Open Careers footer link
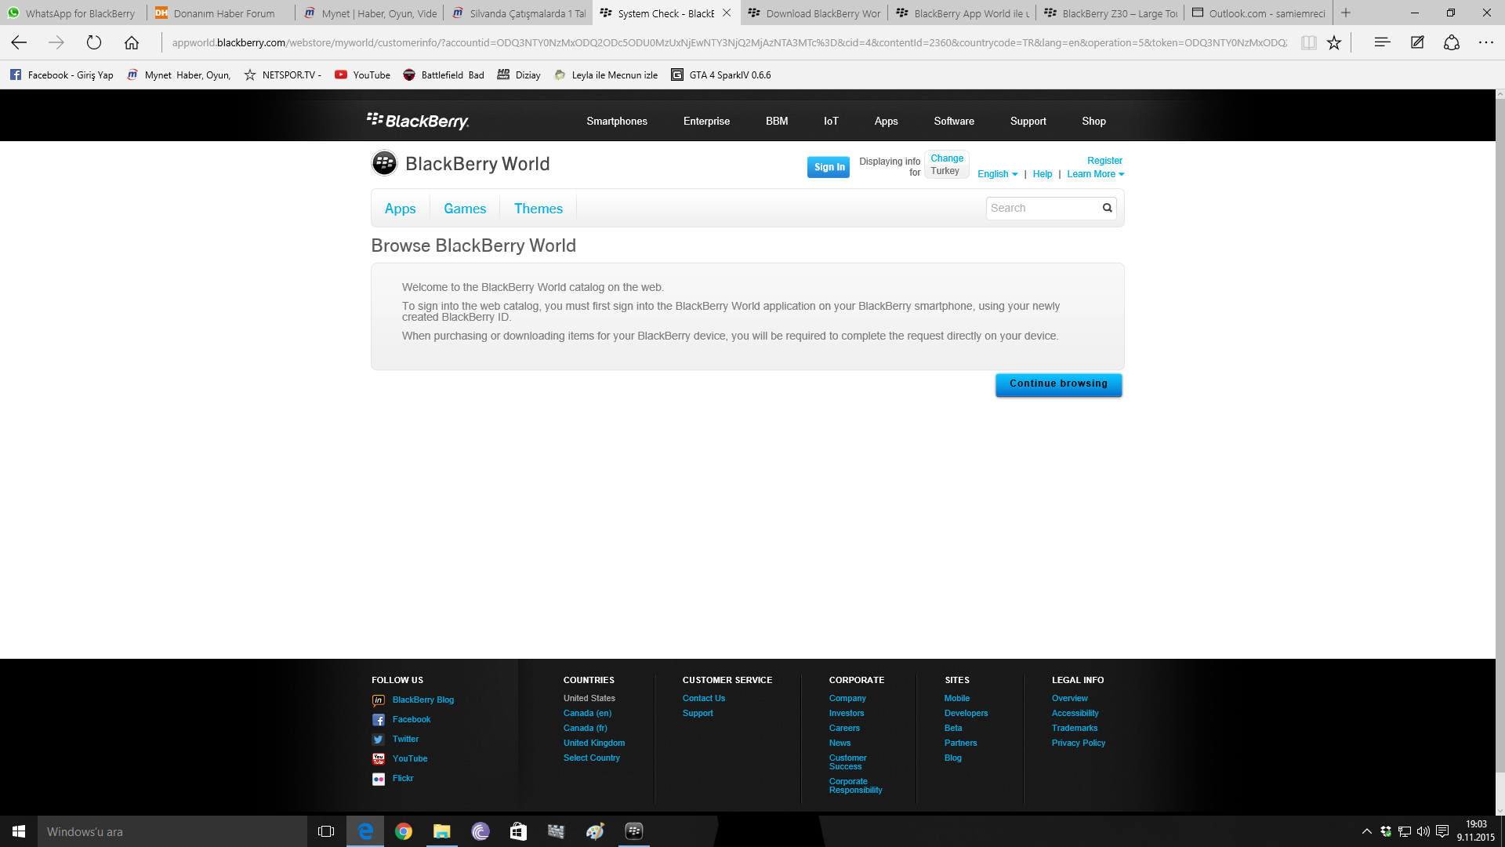This screenshot has height=847, width=1505. click(844, 728)
